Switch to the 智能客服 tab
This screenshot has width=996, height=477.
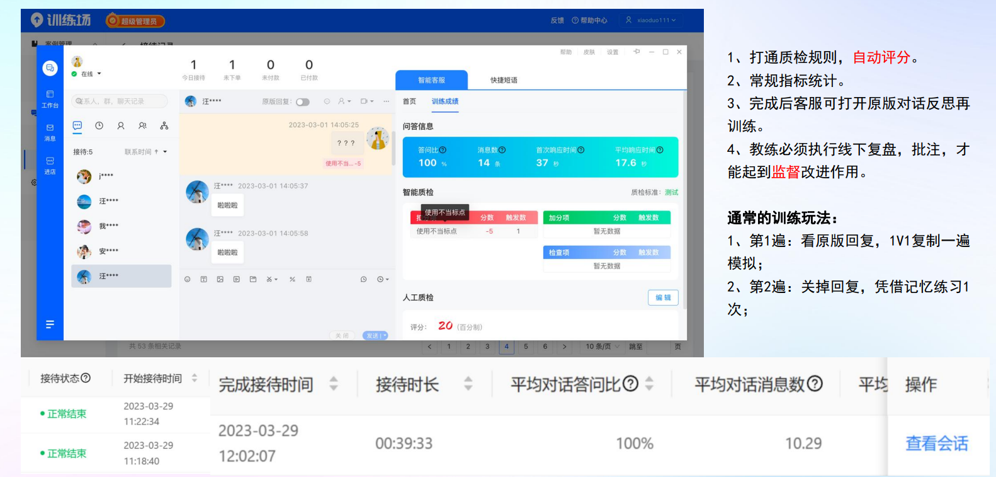pos(431,80)
